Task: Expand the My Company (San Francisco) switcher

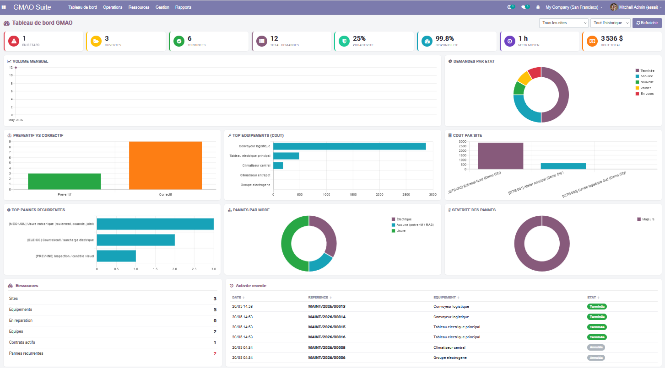Action: point(574,7)
